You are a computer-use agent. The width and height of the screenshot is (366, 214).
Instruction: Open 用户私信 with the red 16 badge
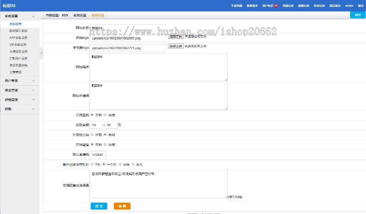(x=270, y=6)
